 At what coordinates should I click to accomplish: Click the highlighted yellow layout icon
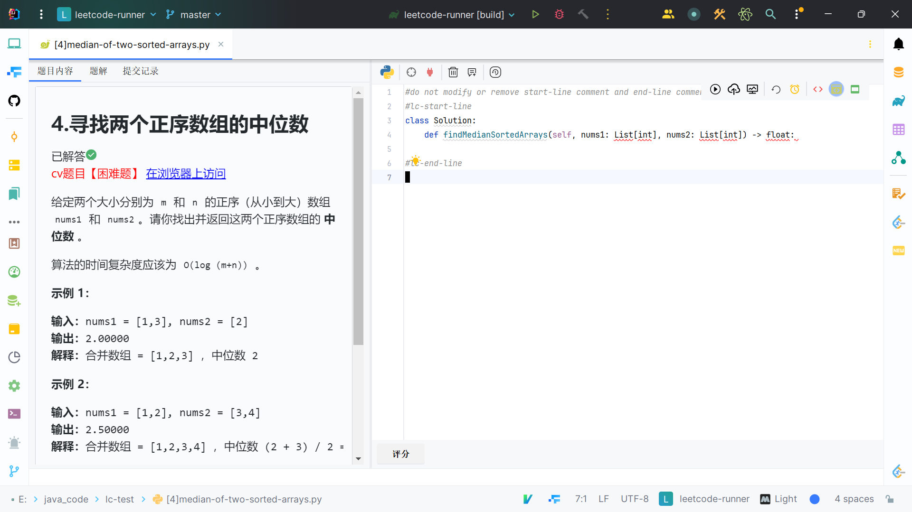click(836, 89)
